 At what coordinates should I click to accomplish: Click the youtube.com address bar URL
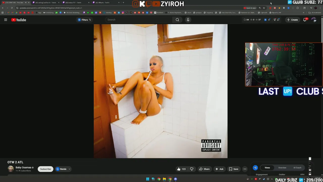coord(51,8)
